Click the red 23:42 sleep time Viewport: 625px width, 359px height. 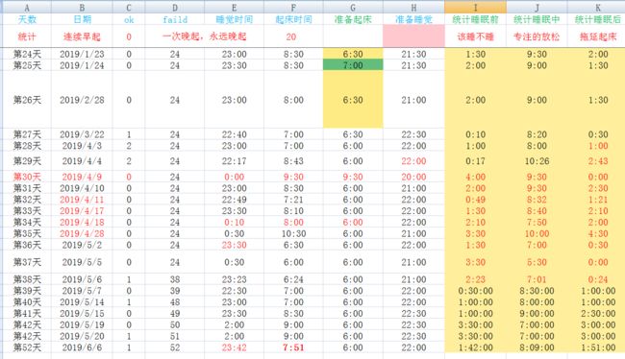(x=234, y=347)
